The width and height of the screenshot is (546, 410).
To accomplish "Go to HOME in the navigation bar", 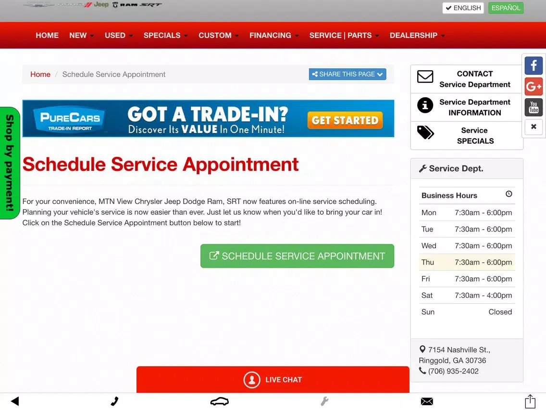I will (x=47, y=35).
